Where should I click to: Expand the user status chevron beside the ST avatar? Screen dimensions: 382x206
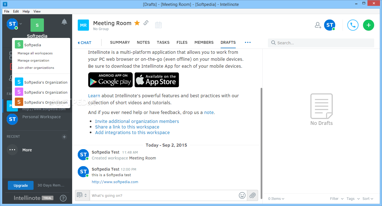[21, 24]
